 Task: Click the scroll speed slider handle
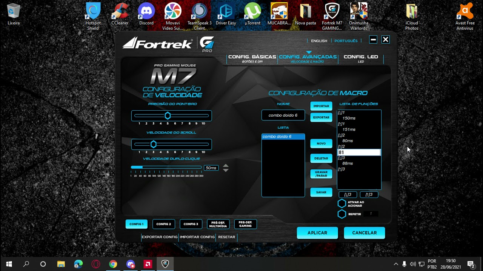(153, 144)
